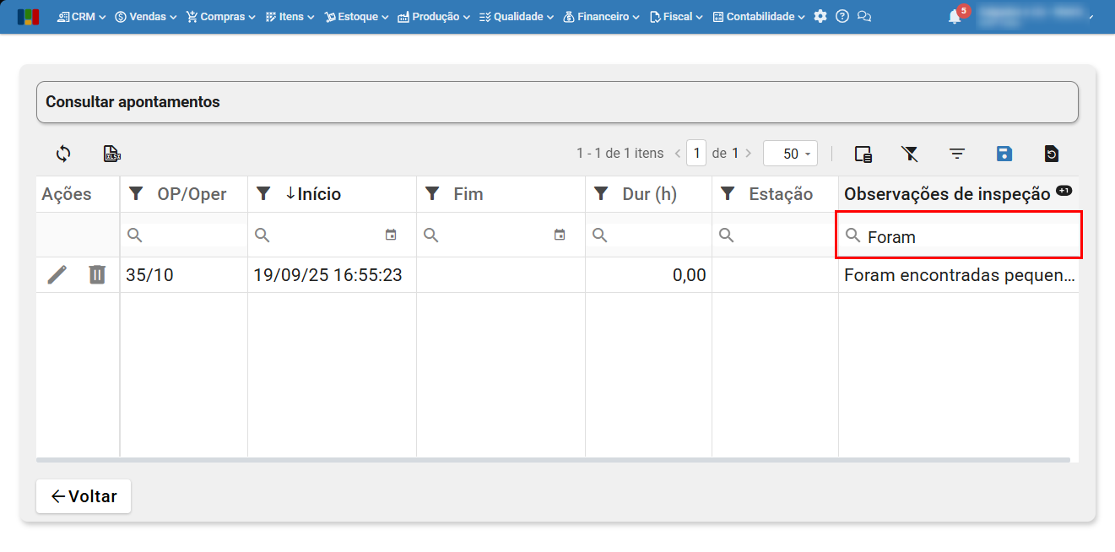Open settings gear icon
The height and width of the screenshot is (552, 1115).
coord(820,17)
